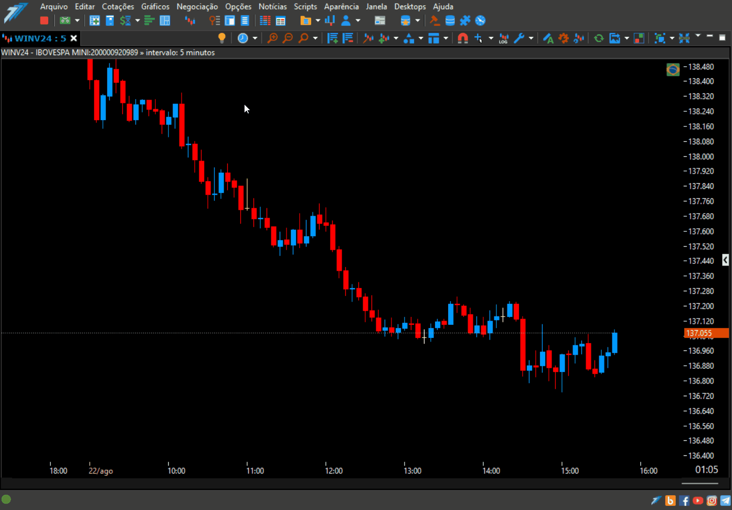Click the orange key-list icon
Viewport: 732px width, 510px height.
pyautogui.click(x=214, y=20)
